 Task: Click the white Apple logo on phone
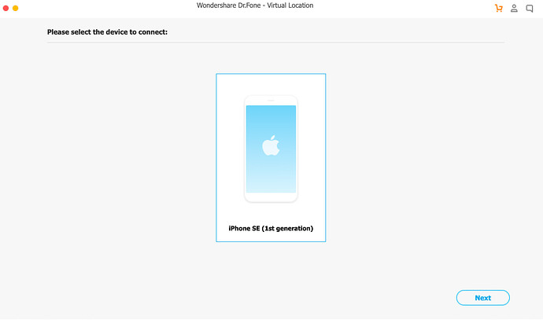pyautogui.click(x=271, y=145)
